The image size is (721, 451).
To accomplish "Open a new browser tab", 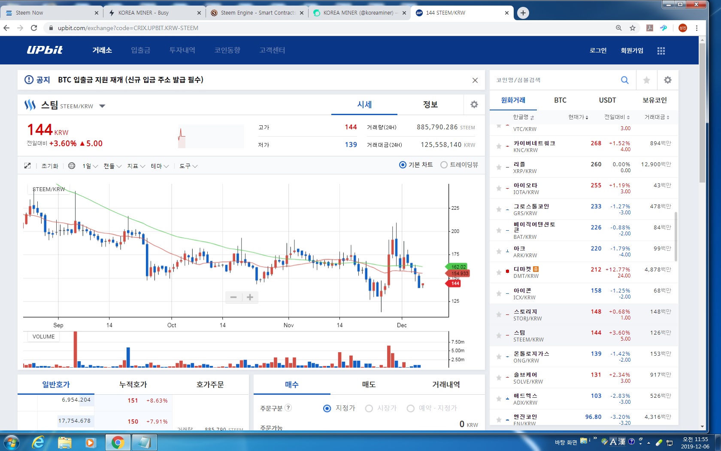I will [x=523, y=13].
